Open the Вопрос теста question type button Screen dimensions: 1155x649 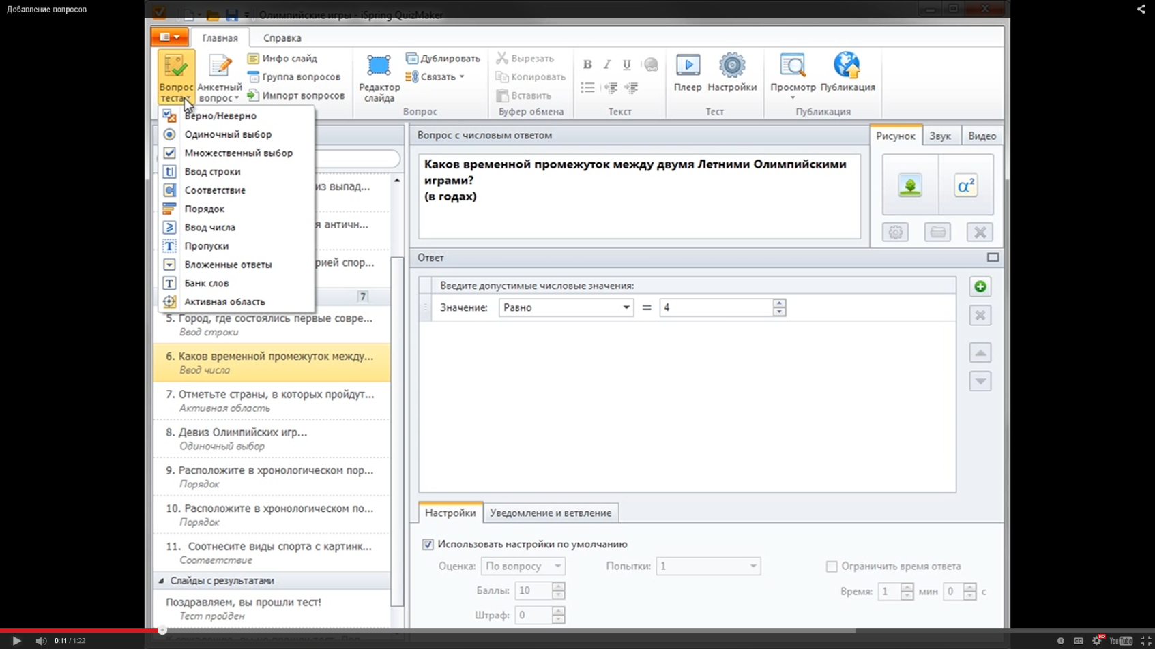pos(176,77)
